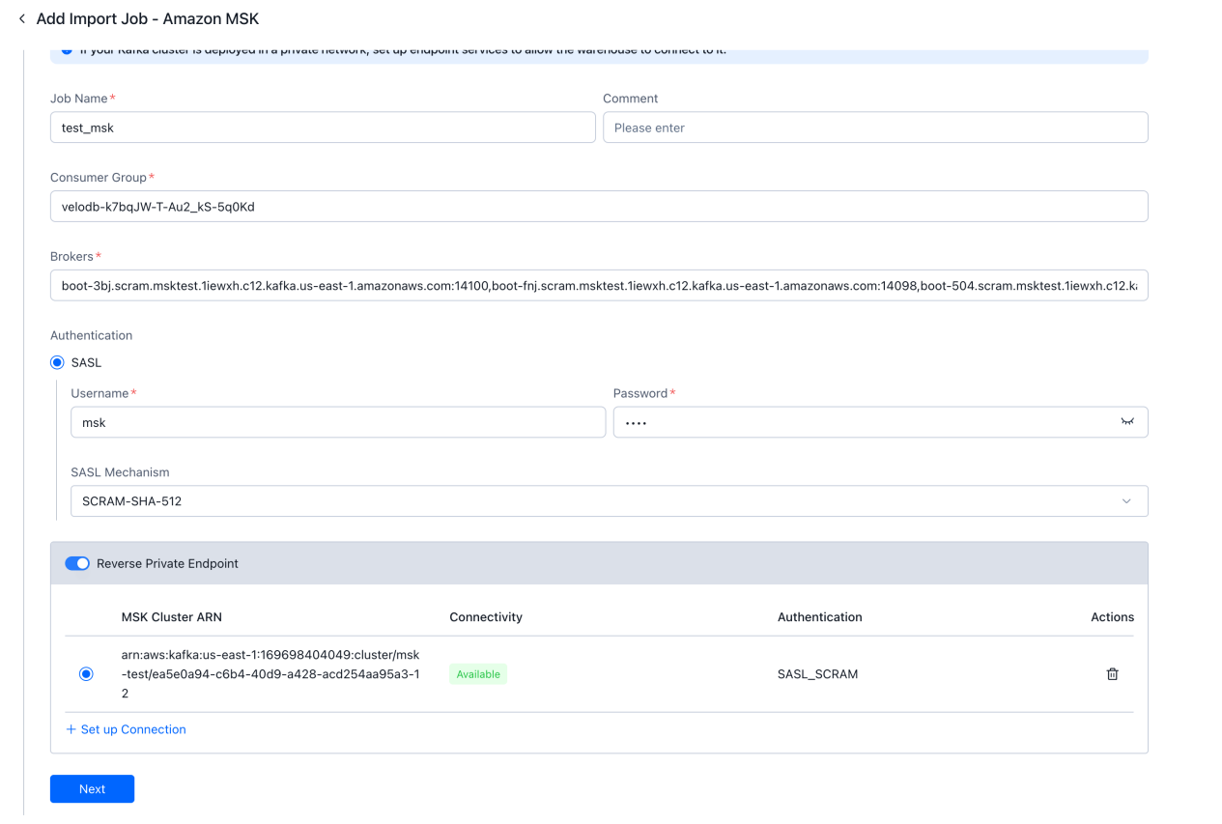1222x824 pixels.
Task: Delete the MSK cluster connection row
Action: click(x=1112, y=674)
